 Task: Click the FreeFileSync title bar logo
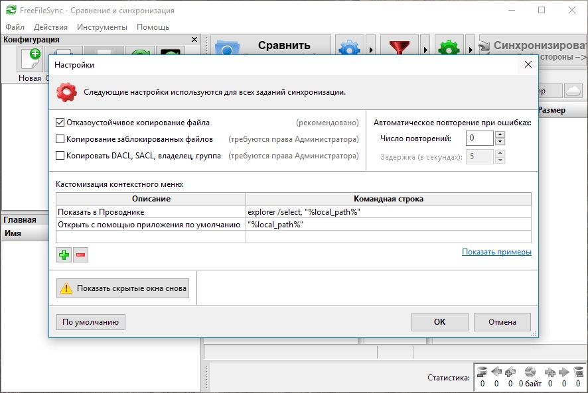(11, 10)
